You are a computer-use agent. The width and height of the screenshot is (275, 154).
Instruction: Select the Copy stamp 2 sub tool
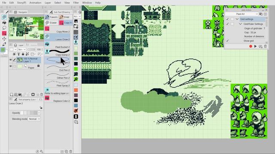pyautogui.click(x=57, y=52)
